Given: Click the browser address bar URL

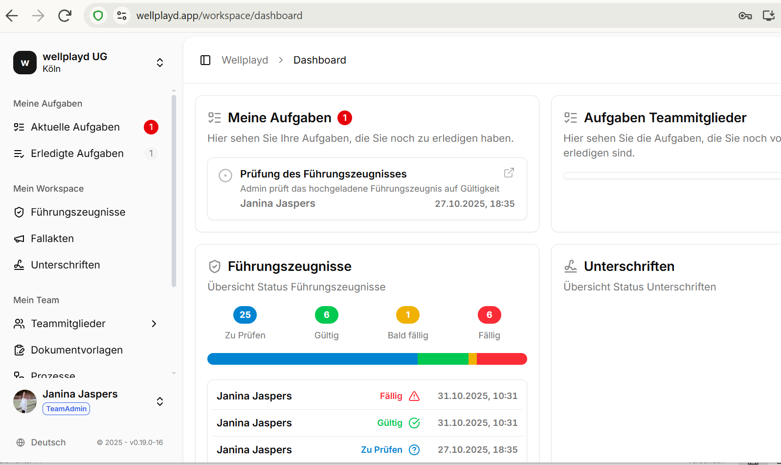Looking at the screenshot, I should (x=219, y=16).
